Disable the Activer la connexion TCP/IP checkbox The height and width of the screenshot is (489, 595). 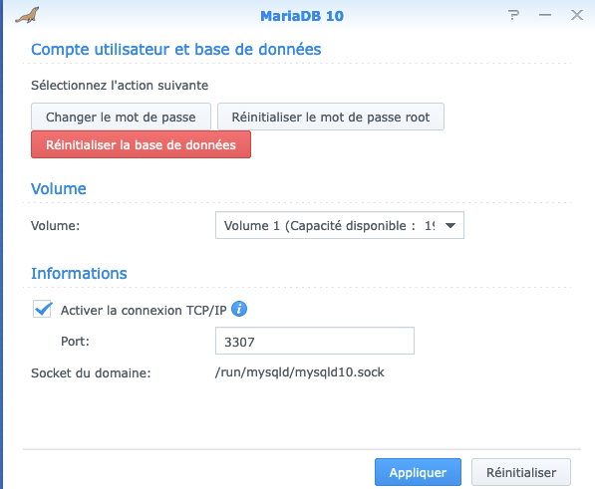[x=43, y=309]
